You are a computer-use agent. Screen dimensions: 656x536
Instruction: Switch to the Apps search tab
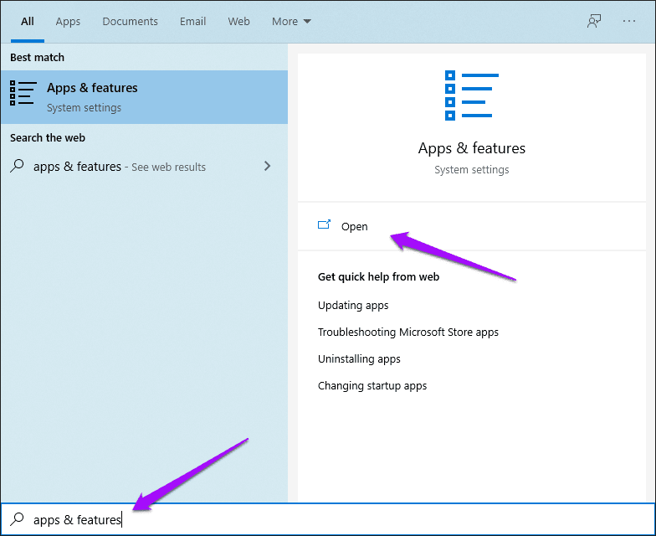point(68,22)
